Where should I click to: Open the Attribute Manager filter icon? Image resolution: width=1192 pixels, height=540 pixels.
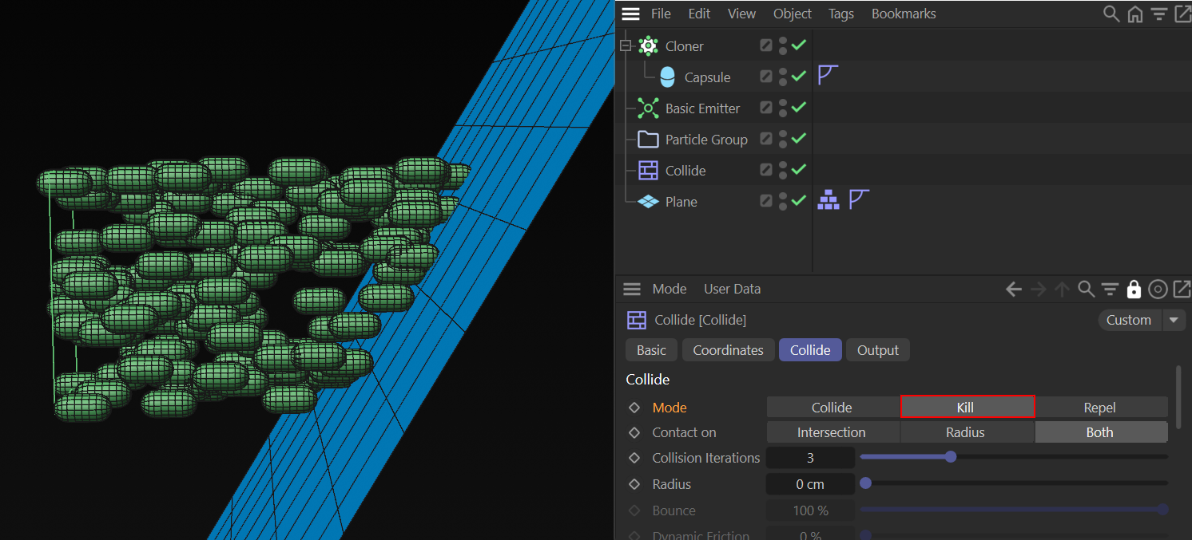click(x=1110, y=289)
